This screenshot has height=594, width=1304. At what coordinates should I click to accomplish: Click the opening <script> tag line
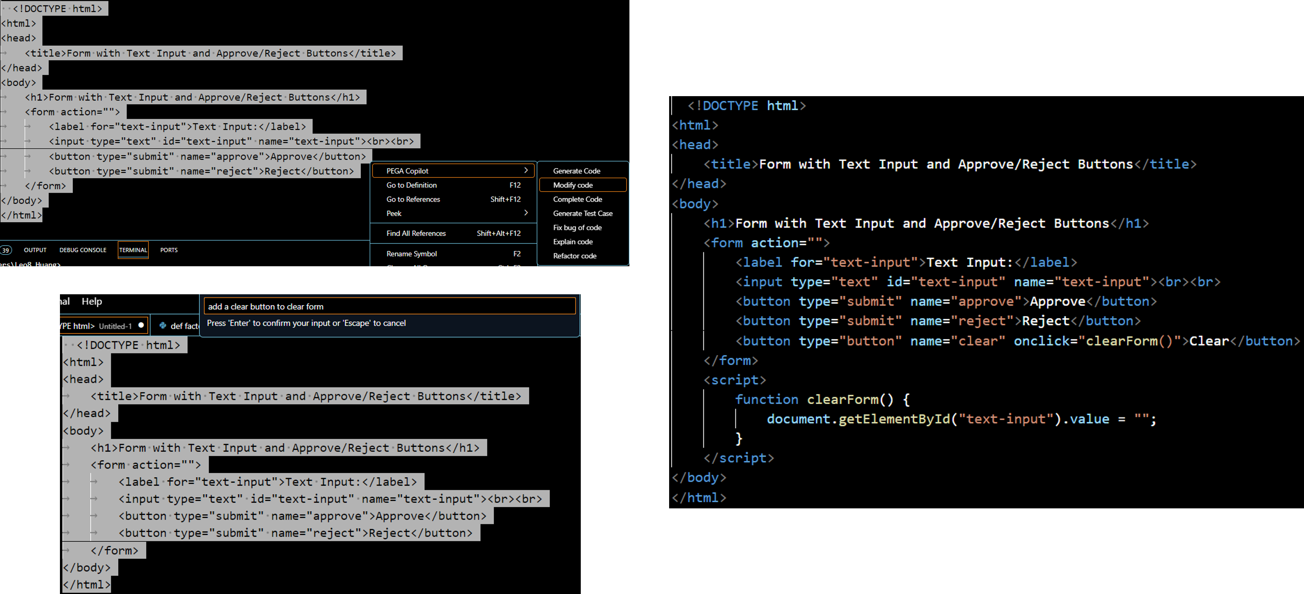(735, 380)
